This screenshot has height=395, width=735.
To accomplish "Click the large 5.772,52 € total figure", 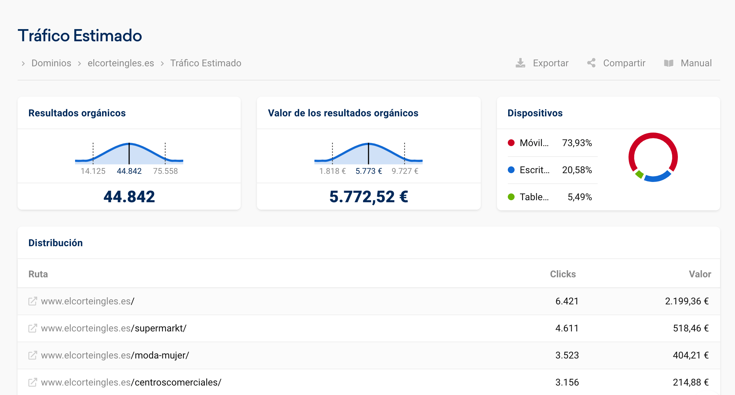I will click(369, 197).
